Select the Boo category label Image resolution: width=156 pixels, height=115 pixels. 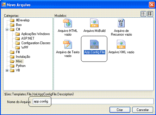click(19, 25)
